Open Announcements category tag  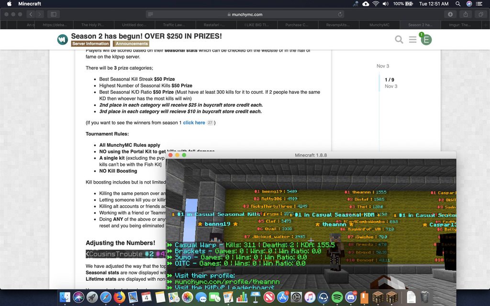[132, 44]
